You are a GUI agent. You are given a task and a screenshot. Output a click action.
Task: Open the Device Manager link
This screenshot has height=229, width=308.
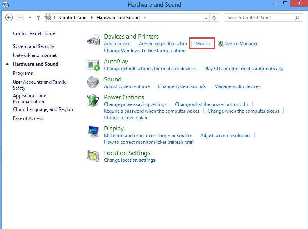pyautogui.click(x=241, y=44)
